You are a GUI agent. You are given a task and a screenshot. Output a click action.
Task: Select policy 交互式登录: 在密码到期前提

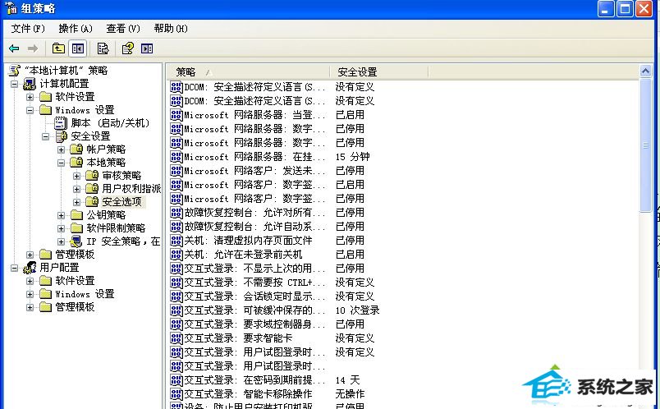click(x=254, y=380)
